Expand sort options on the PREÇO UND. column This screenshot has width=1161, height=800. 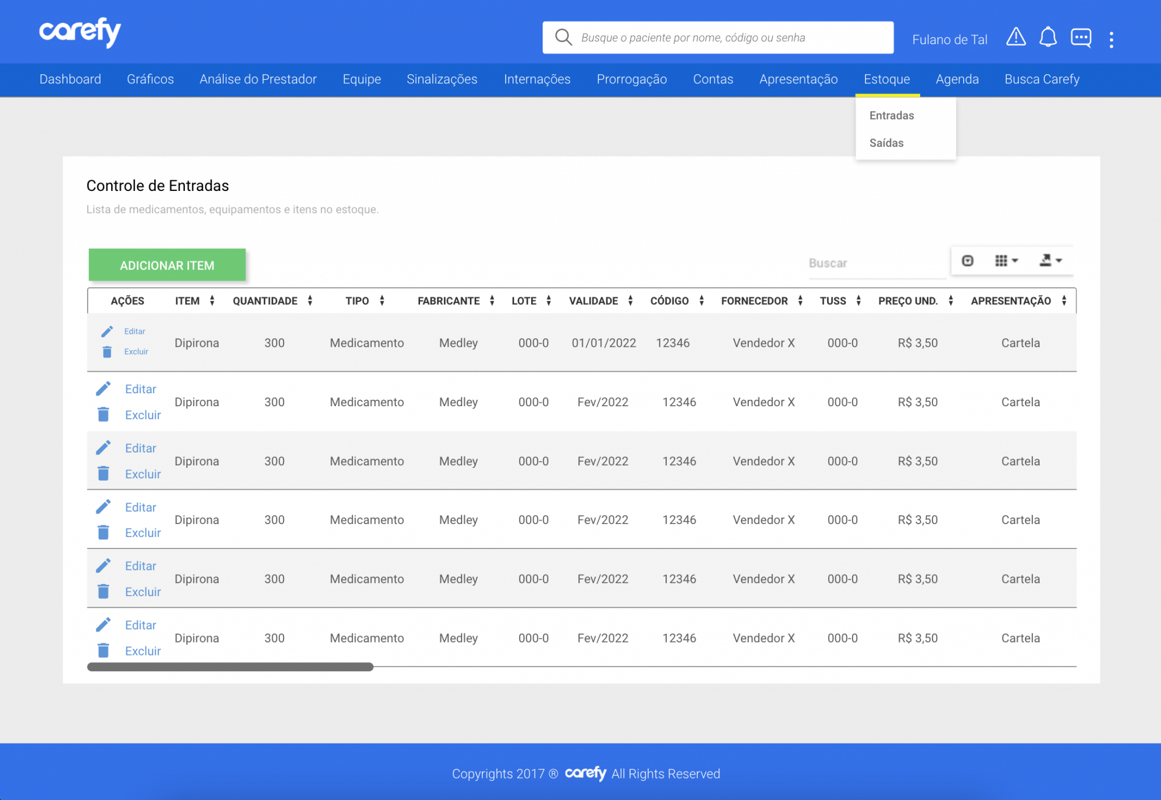pos(951,301)
